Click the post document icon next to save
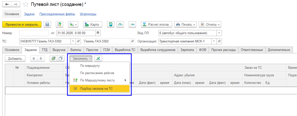The height and width of the screenshot is (116, 297). coord(59,24)
